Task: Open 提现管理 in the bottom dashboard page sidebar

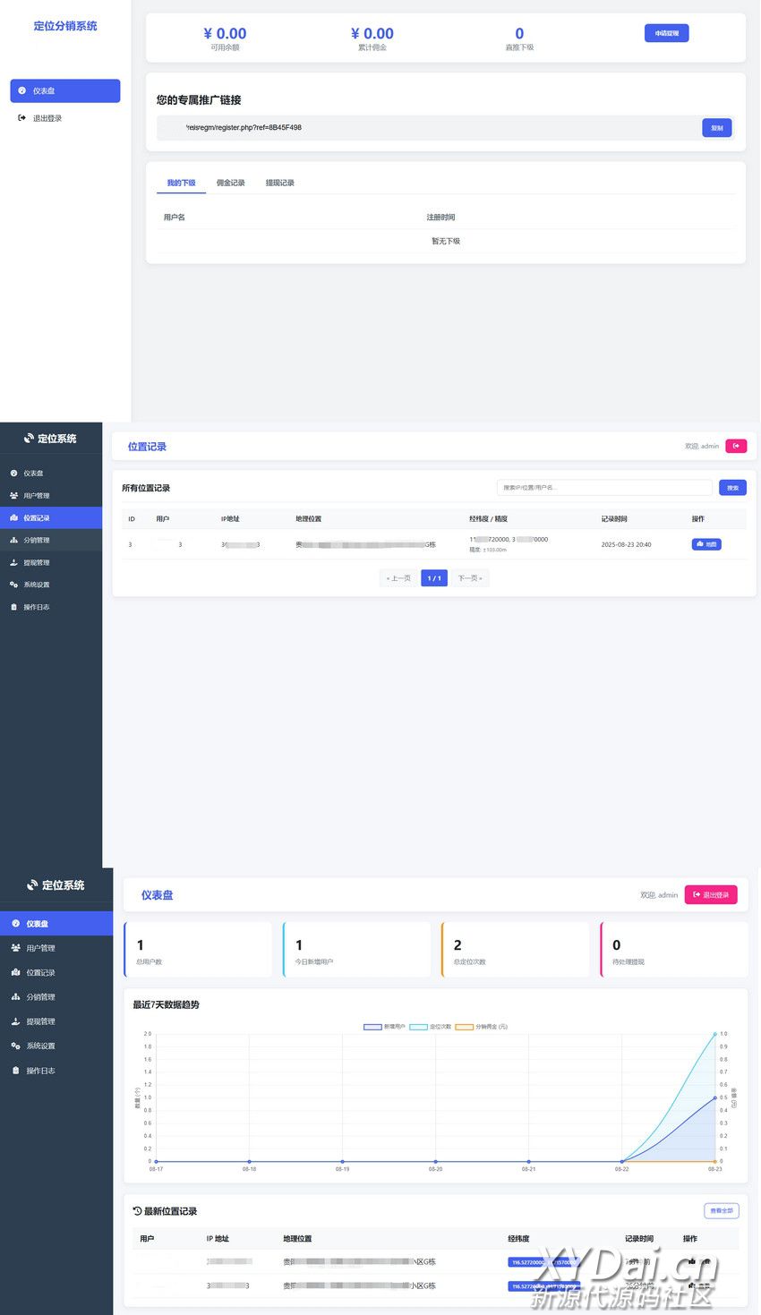Action: [x=40, y=1021]
